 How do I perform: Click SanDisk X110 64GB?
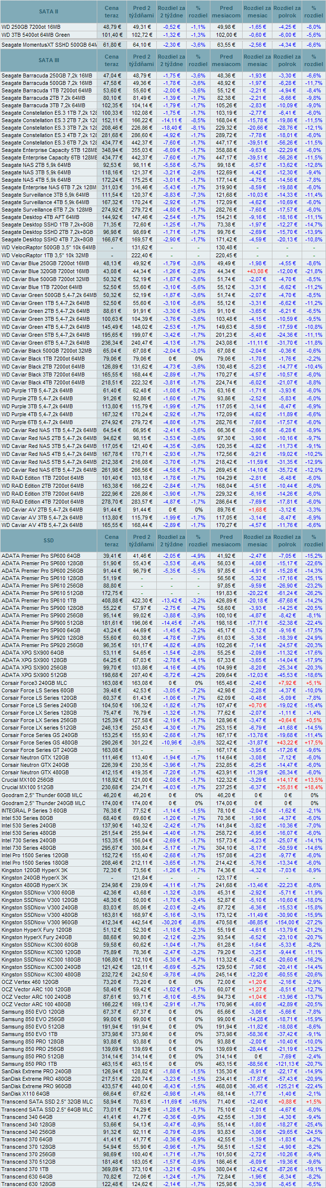[25, 1094]
